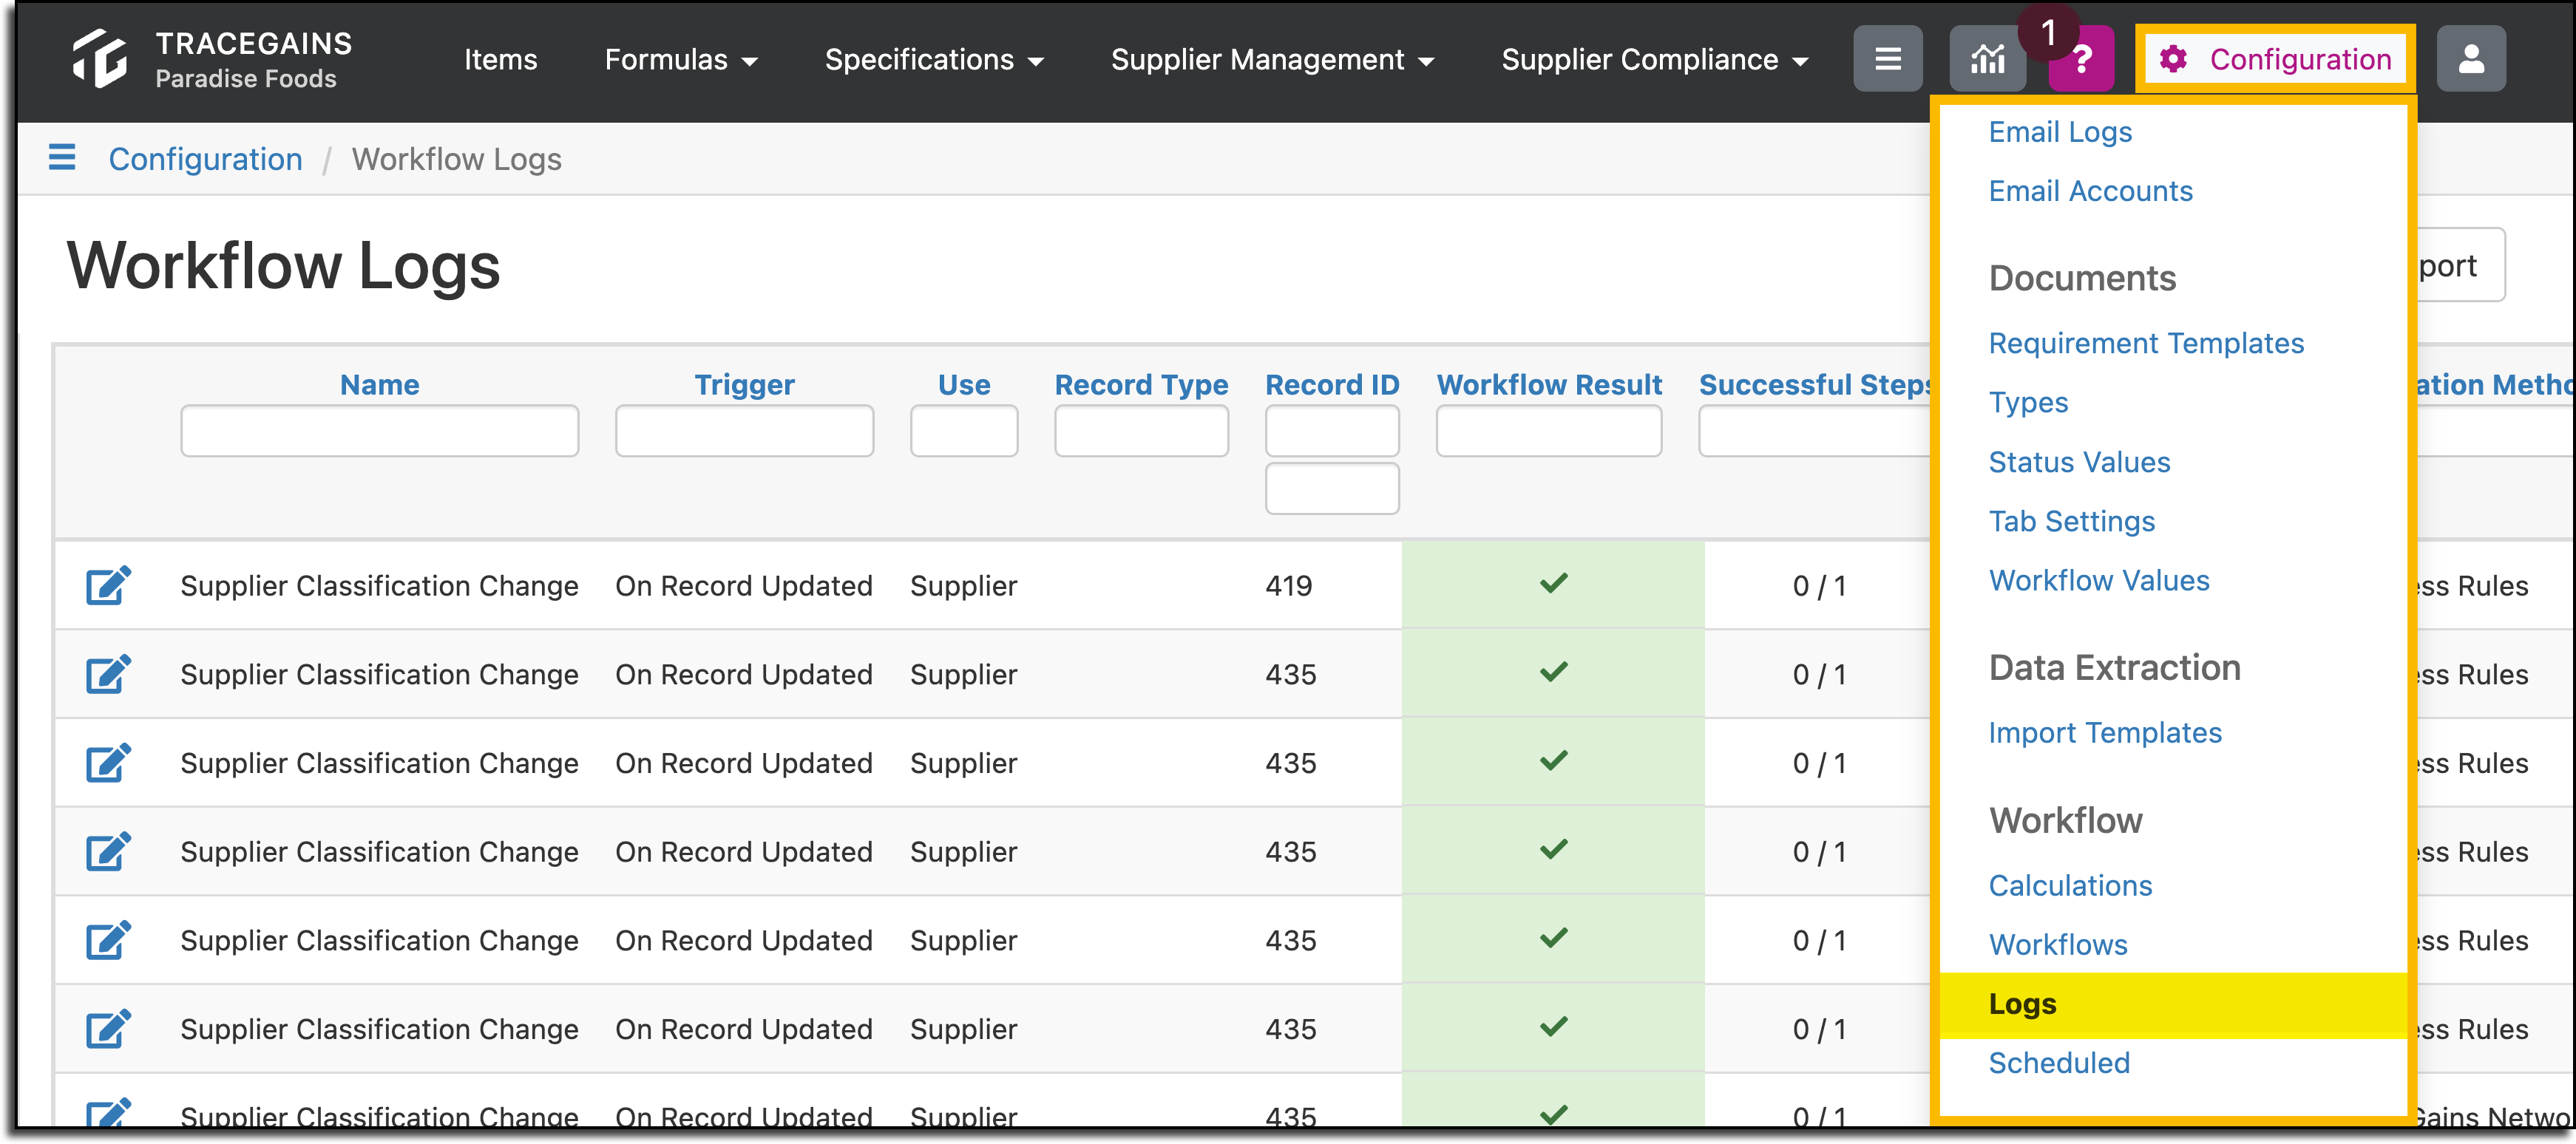This screenshot has height=1144, width=2576.
Task: Open Calculations under Workflow
Action: [2069, 885]
